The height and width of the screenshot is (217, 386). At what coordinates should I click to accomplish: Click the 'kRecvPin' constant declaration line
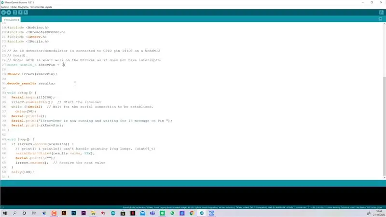pos(36,65)
